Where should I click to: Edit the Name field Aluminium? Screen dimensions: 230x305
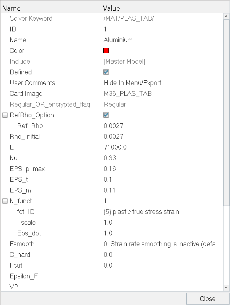(118, 40)
